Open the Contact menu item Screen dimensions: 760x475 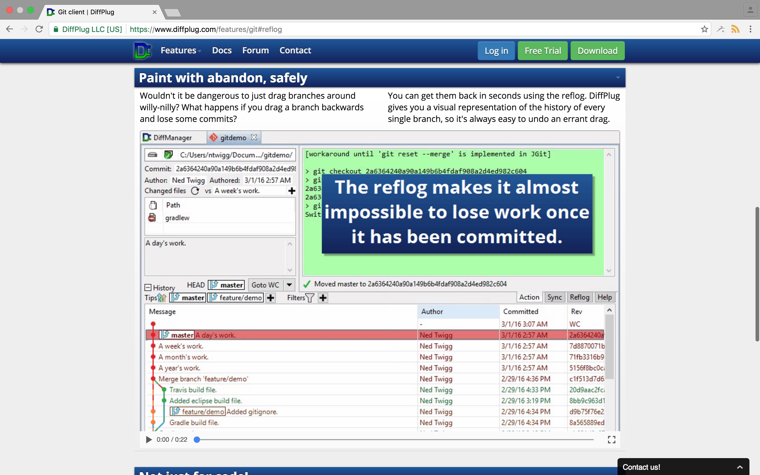295,50
